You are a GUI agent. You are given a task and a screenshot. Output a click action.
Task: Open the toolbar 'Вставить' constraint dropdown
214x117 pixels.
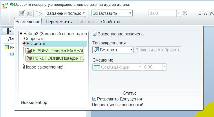[x=112, y=13]
